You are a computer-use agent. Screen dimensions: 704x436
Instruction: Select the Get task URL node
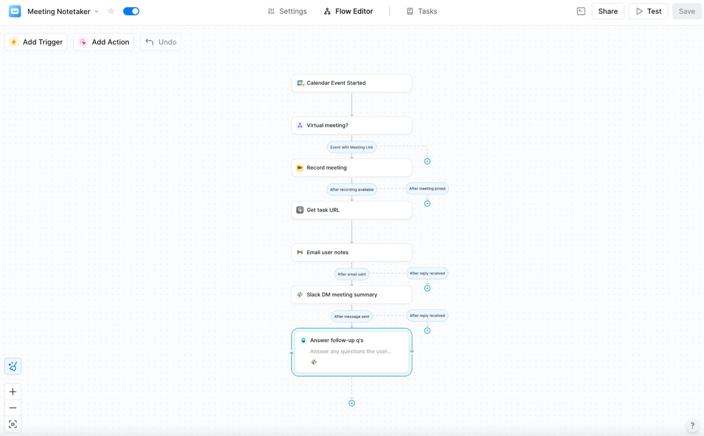pos(352,210)
